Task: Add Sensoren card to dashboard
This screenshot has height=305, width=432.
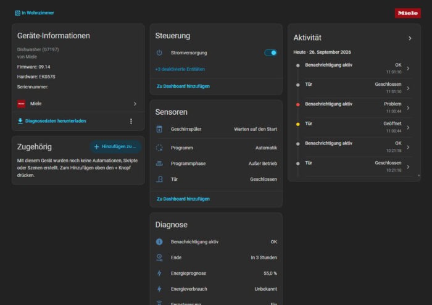Action: (x=183, y=199)
